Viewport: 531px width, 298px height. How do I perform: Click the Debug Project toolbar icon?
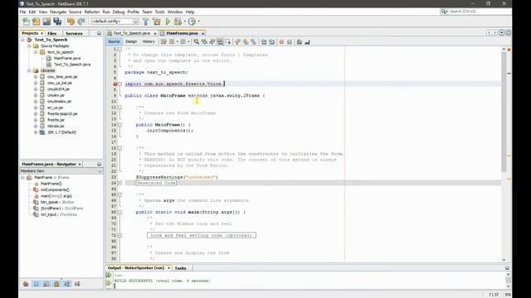(x=178, y=22)
